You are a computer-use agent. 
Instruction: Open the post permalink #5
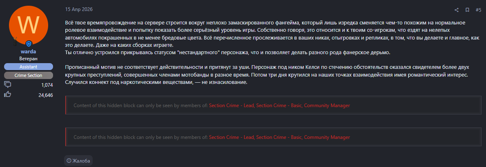click(478, 9)
